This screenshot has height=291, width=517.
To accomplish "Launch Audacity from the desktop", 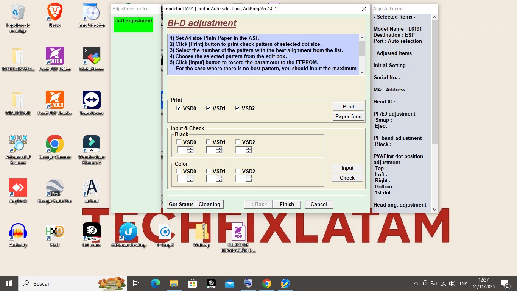I will click(18, 232).
